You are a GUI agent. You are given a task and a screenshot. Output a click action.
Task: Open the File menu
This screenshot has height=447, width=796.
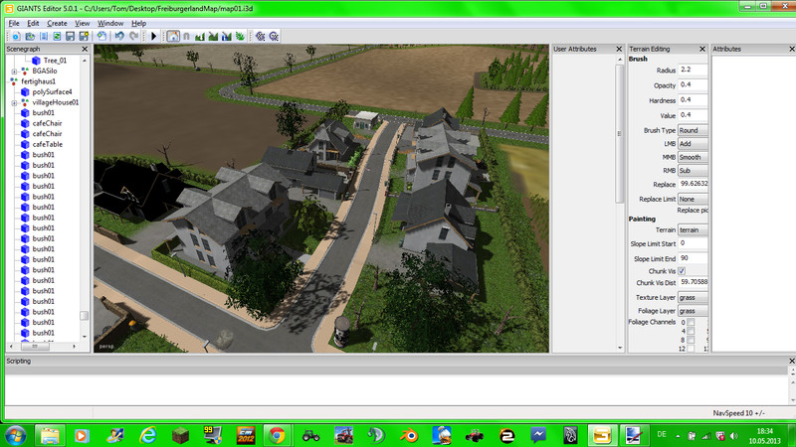pyautogui.click(x=14, y=23)
